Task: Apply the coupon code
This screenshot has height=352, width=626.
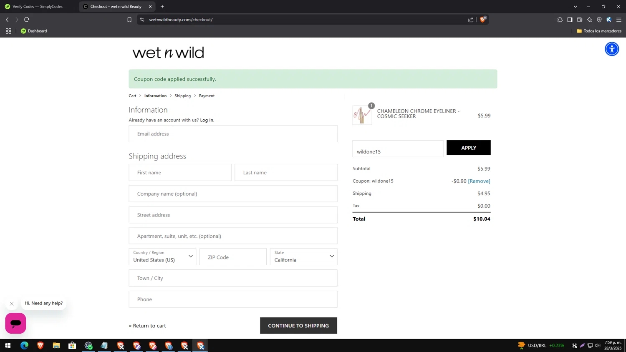Action: click(x=469, y=148)
